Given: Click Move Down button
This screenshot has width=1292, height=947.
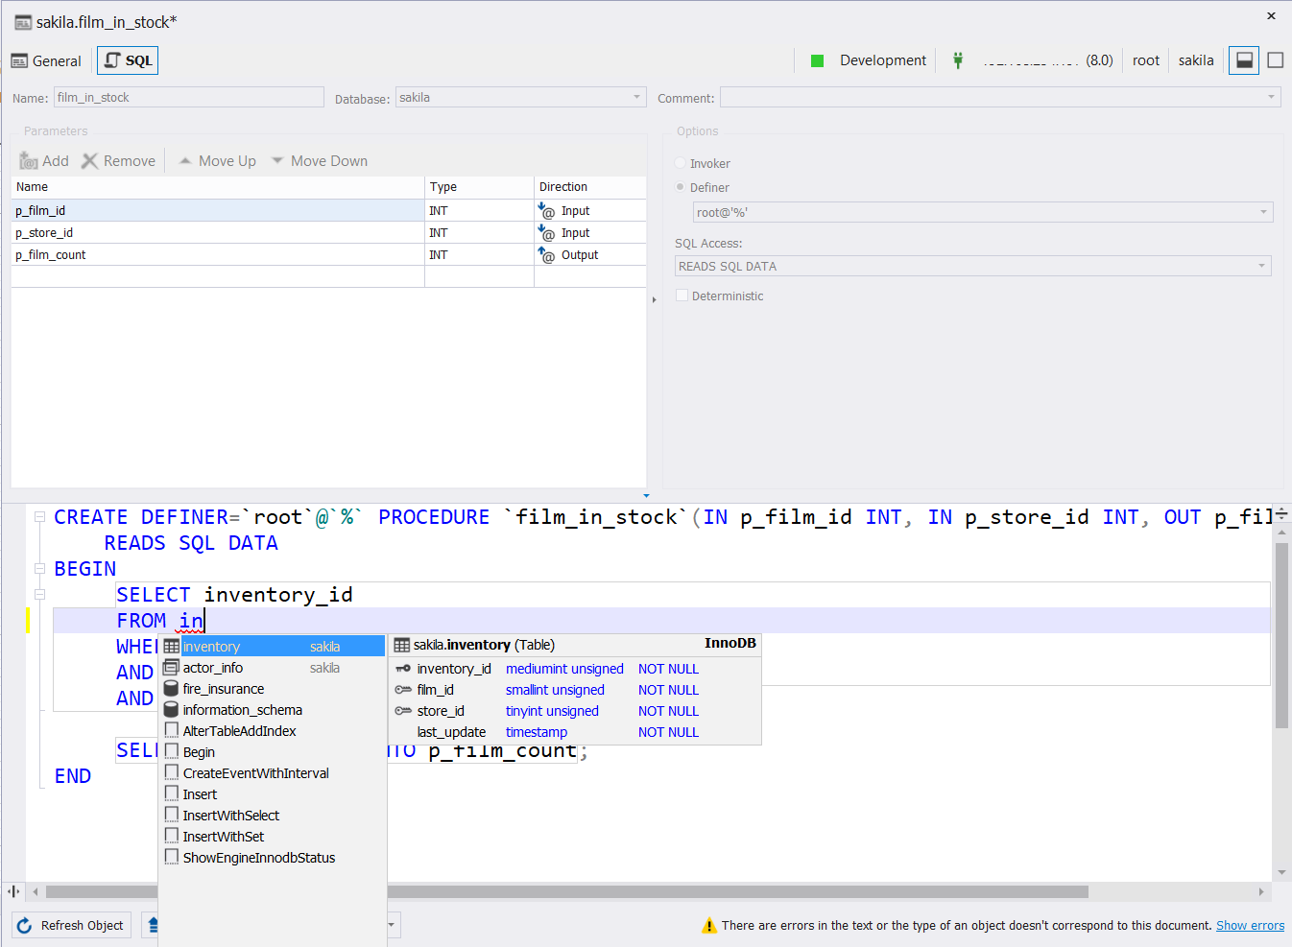Looking at the screenshot, I should click(x=320, y=161).
